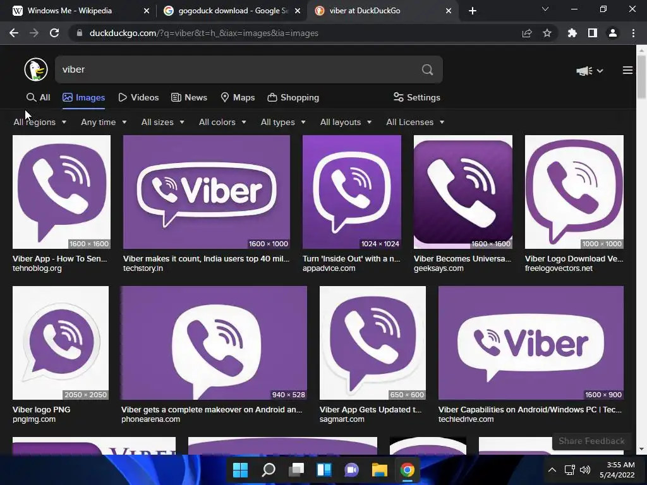Click the Share Feedback button
Screen dimensions: 647x485
click(591, 441)
